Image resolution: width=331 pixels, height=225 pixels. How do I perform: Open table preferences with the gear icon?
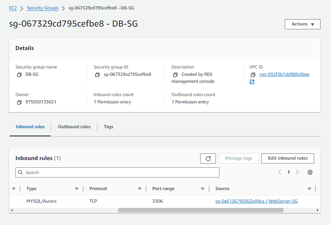(310, 172)
